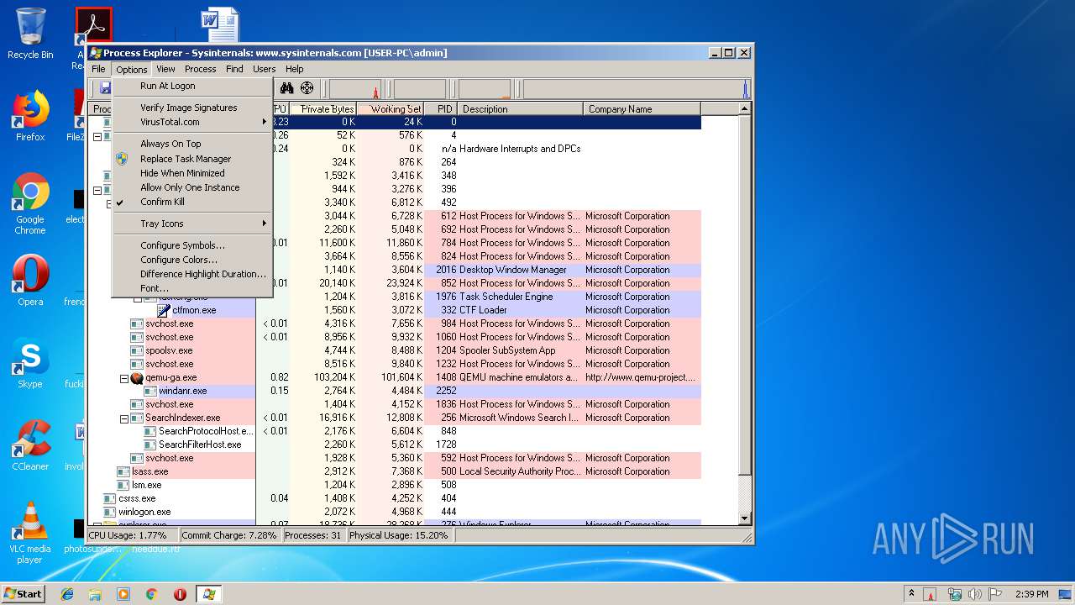Open Difference Highlight Duration setting
This screenshot has width=1075, height=605.
192,274
